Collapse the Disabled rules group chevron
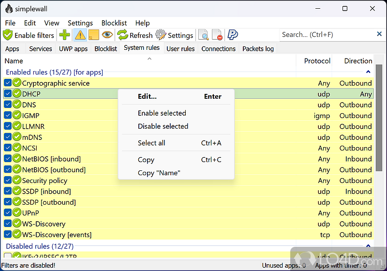This screenshot has height=271, width=387. pyautogui.click(x=368, y=245)
